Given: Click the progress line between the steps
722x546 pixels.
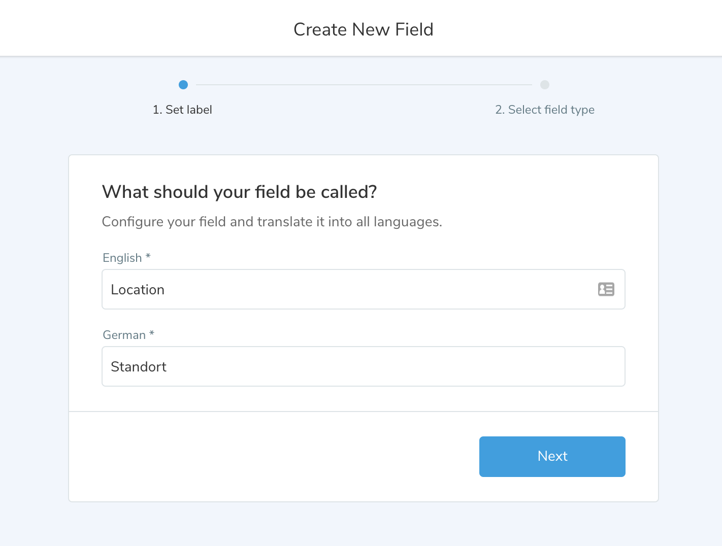Looking at the screenshot, I should click(x=364, y=85).
